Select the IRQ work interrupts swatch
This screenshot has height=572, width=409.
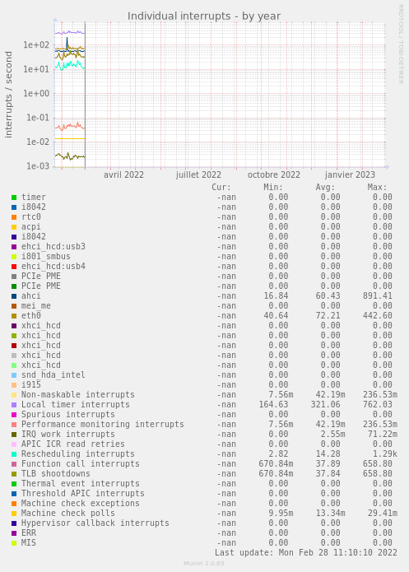(x=14, y=435)
